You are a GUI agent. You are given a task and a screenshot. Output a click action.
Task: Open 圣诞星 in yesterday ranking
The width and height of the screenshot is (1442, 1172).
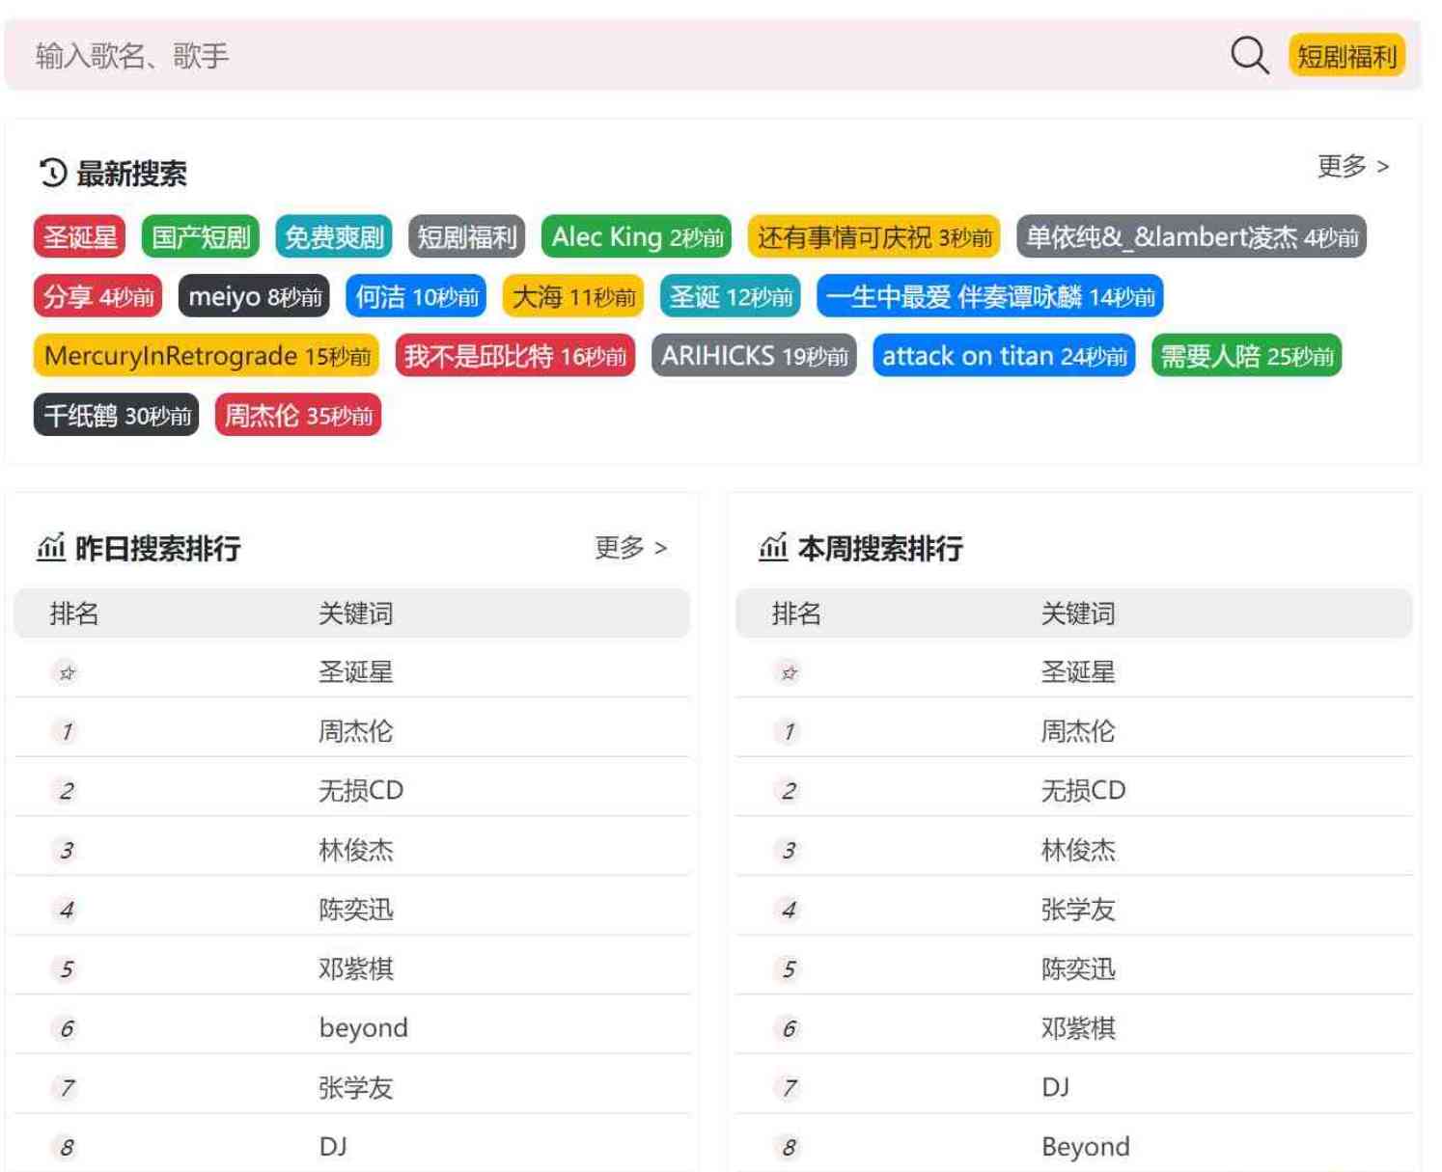[356, 671]
